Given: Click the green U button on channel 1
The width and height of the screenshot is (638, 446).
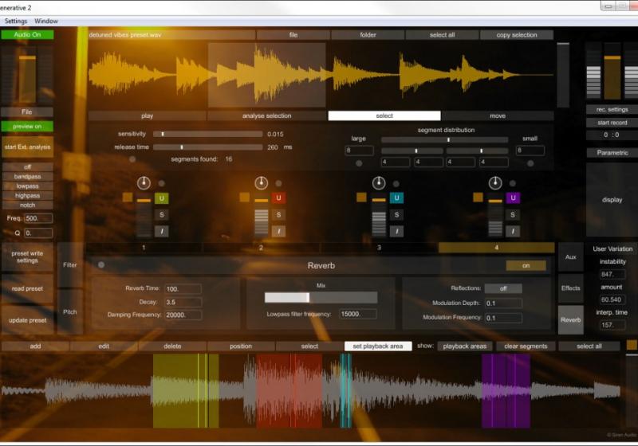Looking at the screenshot, I should pos(162,198).
